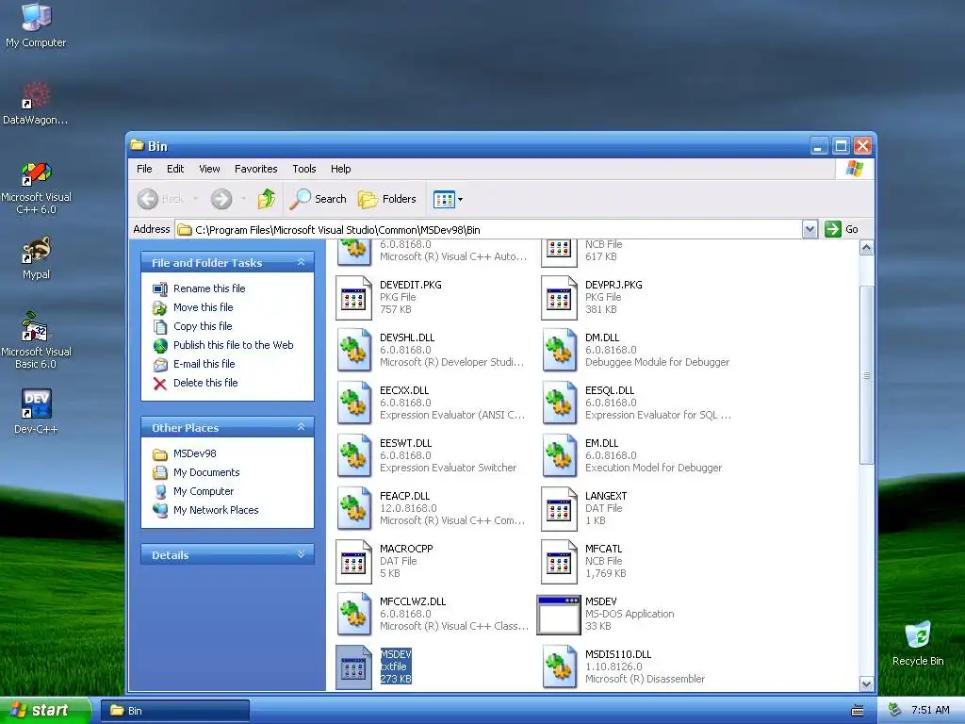Click the keyboard icon in system tray
Screen dimensions: 965x724
click(857, 711)
